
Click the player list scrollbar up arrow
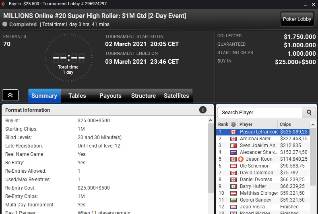(313, 125)
